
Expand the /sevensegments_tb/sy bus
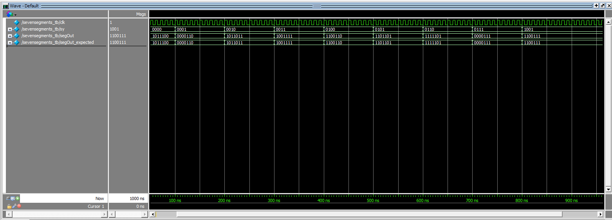pos(10,29)
